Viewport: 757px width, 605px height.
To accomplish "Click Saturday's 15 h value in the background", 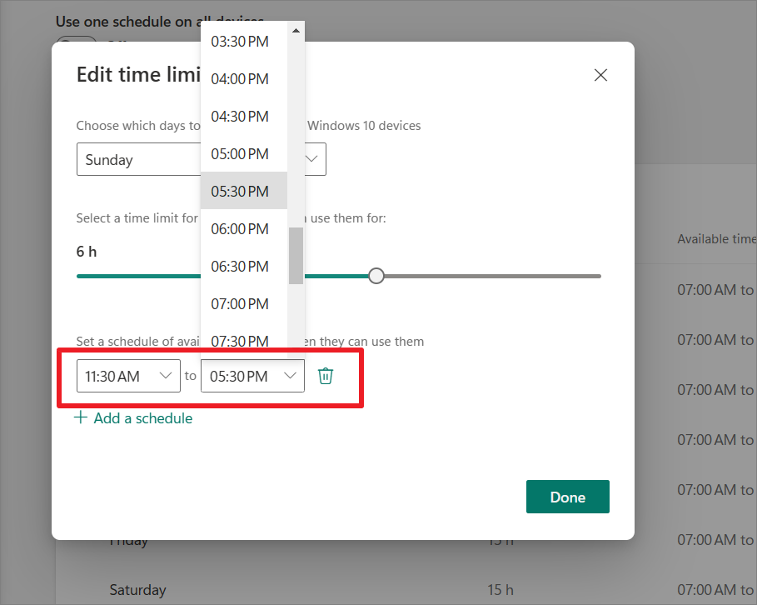I will [501, 589].
